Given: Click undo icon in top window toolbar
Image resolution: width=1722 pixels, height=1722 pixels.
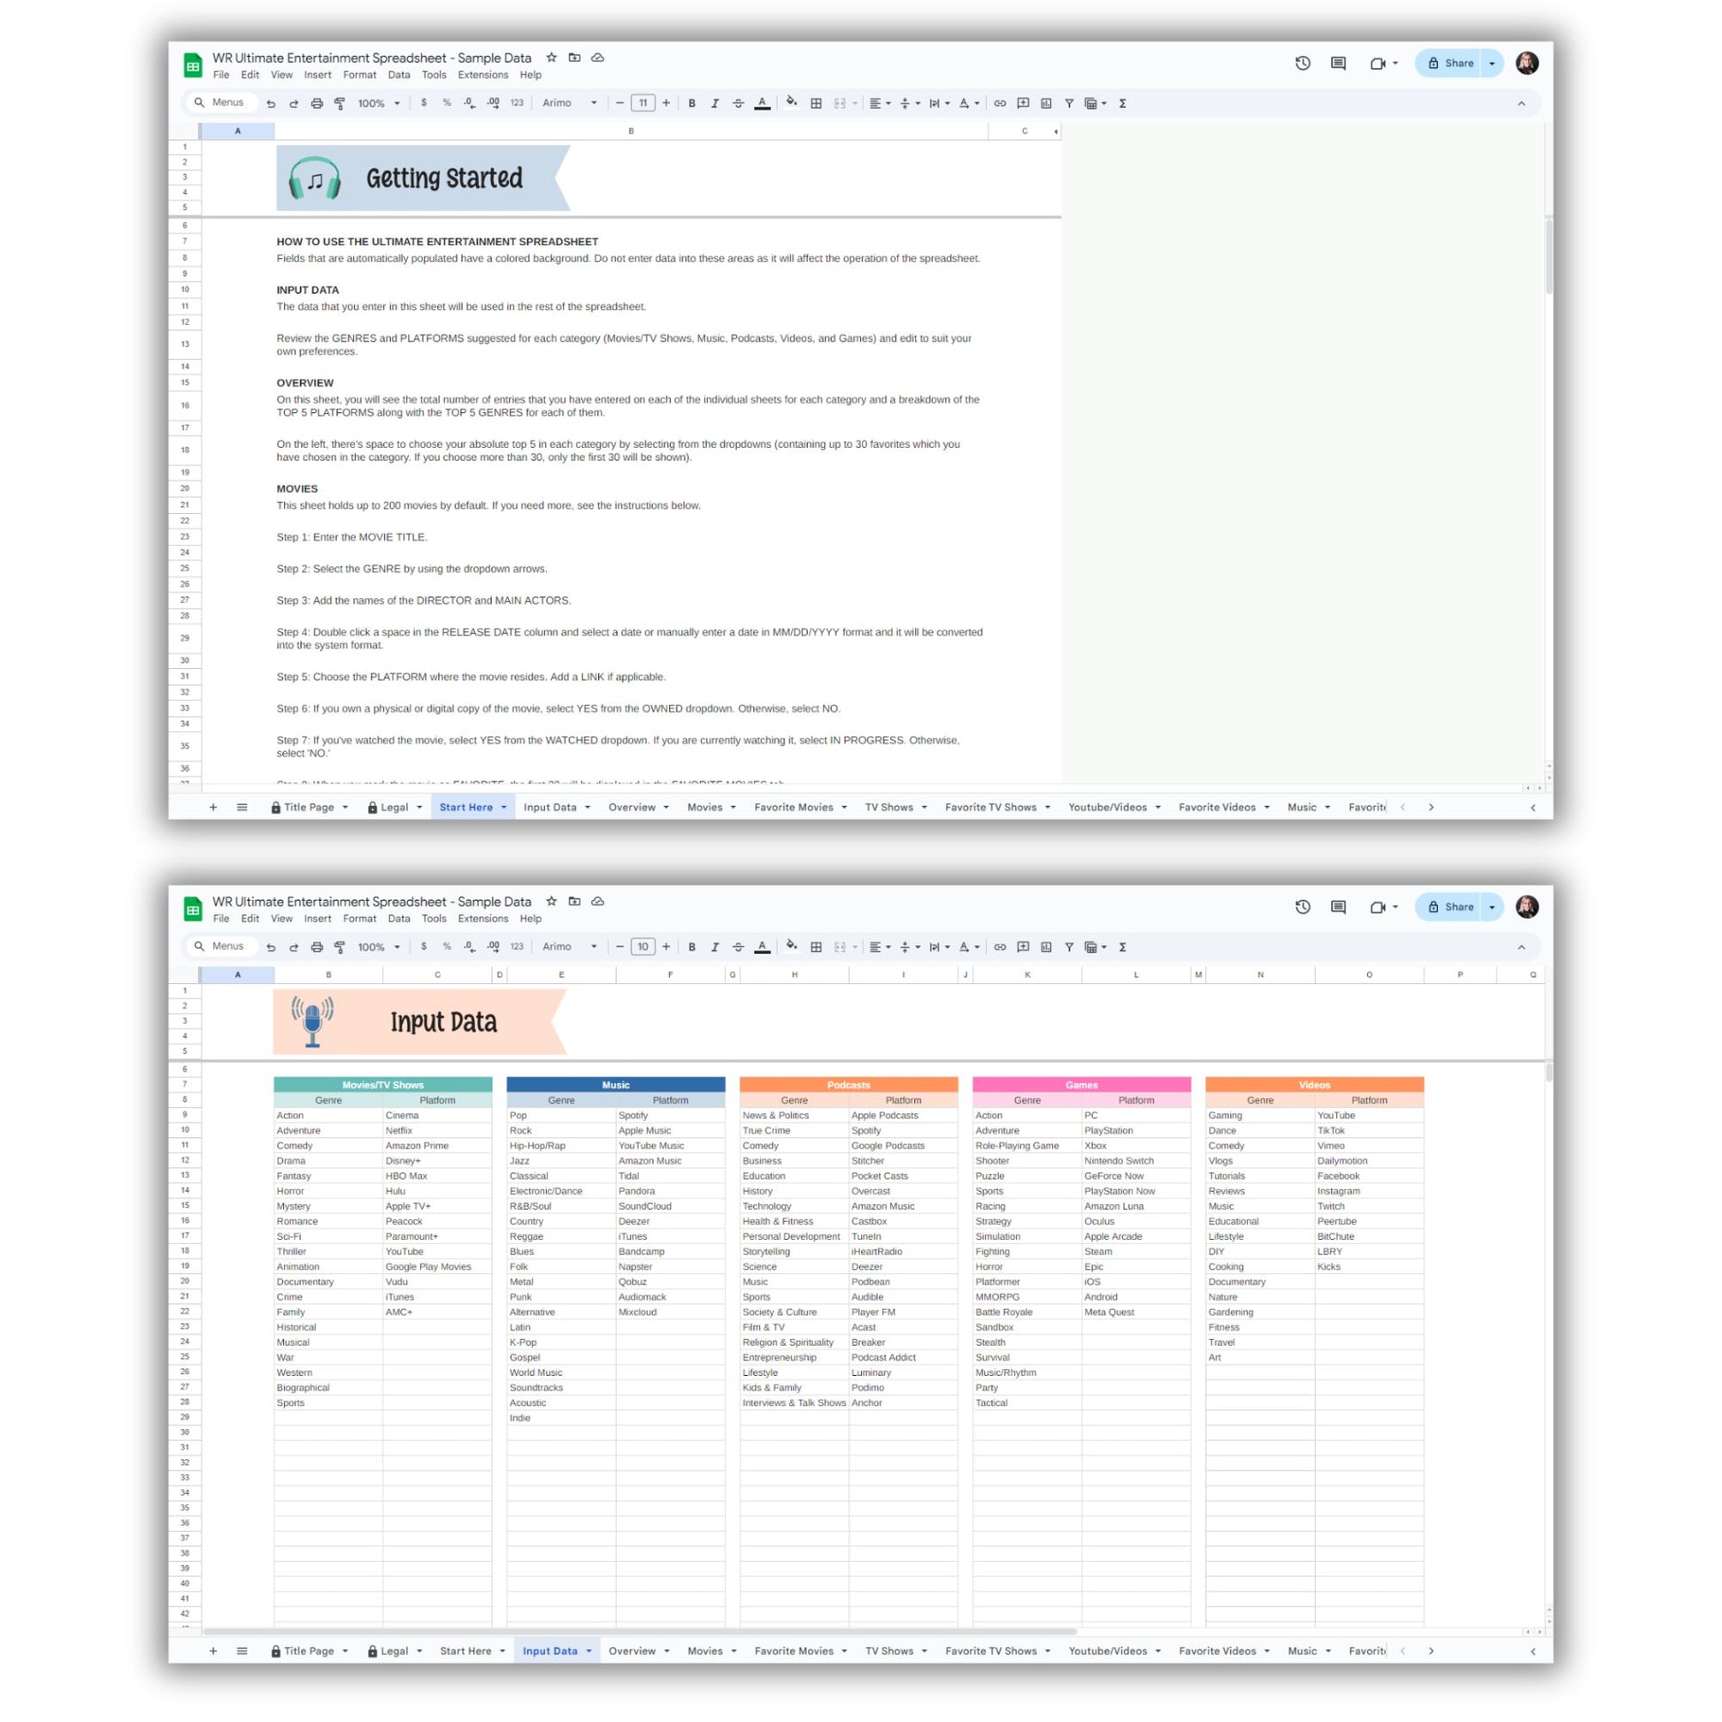Looking at the screenshot, I should [x=271, y=104].
